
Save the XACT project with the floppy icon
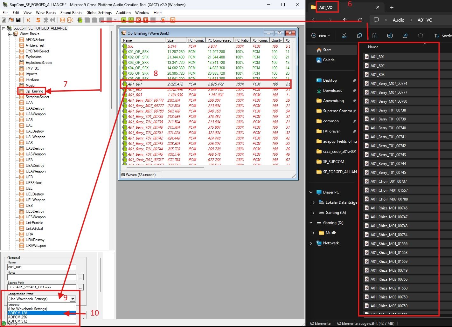tap(18, 20)
